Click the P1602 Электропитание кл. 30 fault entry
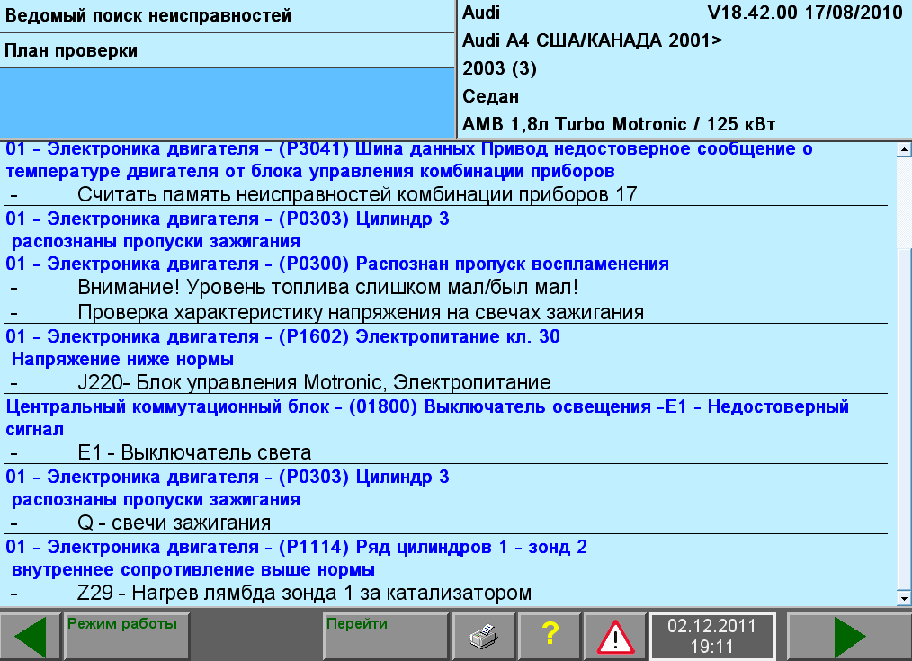912x661 pixels. tap(282, 348)
